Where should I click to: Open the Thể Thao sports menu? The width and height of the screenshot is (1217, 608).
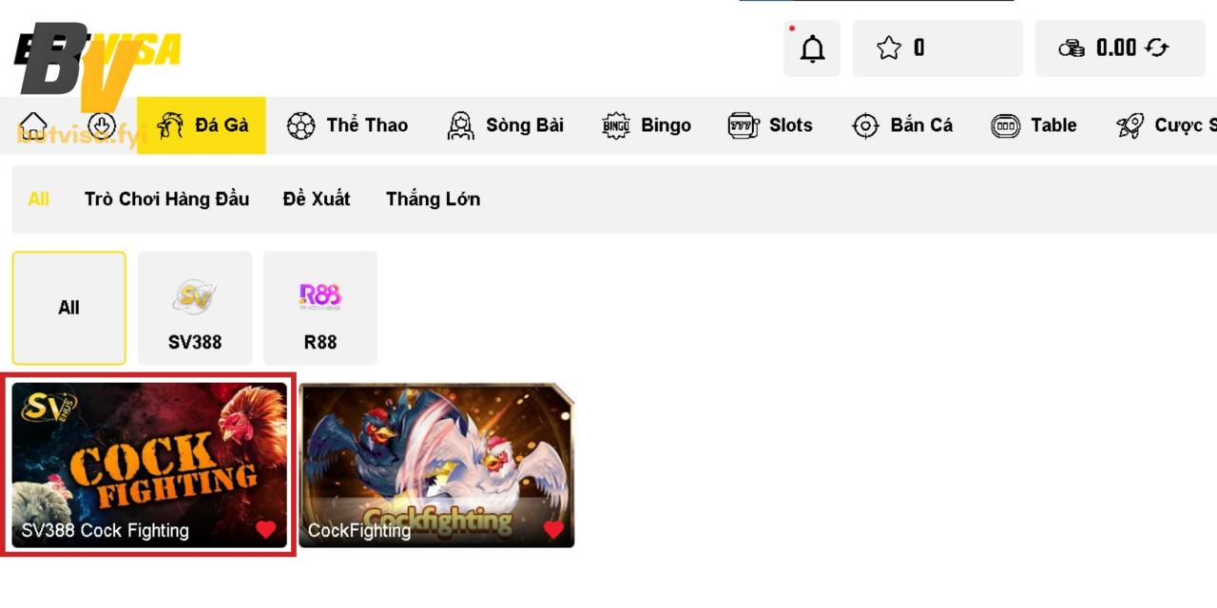pyautogui.click(x=347, y=125)
